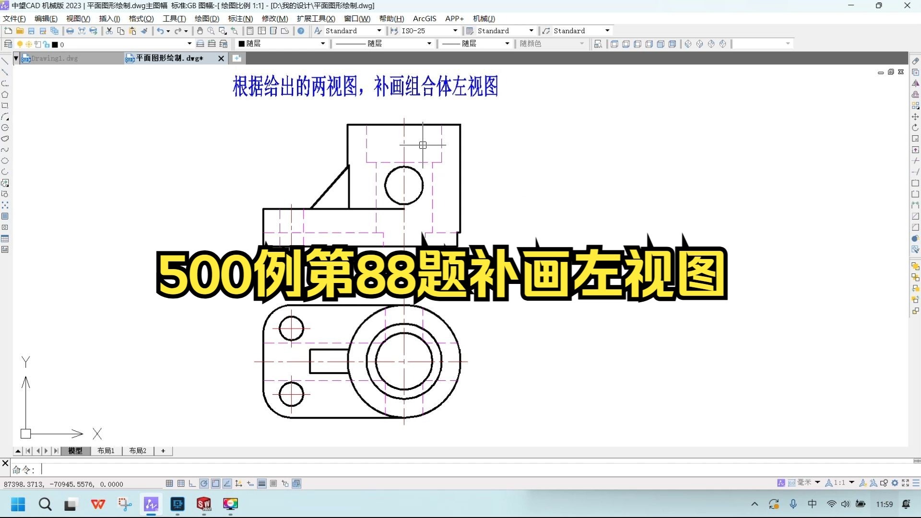Expand the layer 0 dropdown list
This screenshot has width=921, height=518.
(x=189, y=44)
